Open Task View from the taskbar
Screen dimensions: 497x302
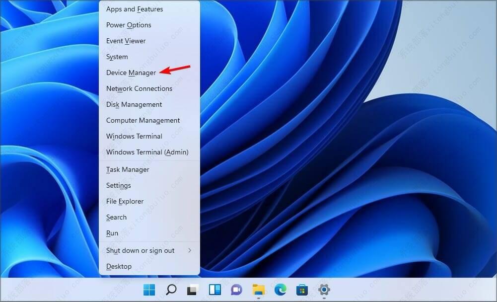click(192, 289)
